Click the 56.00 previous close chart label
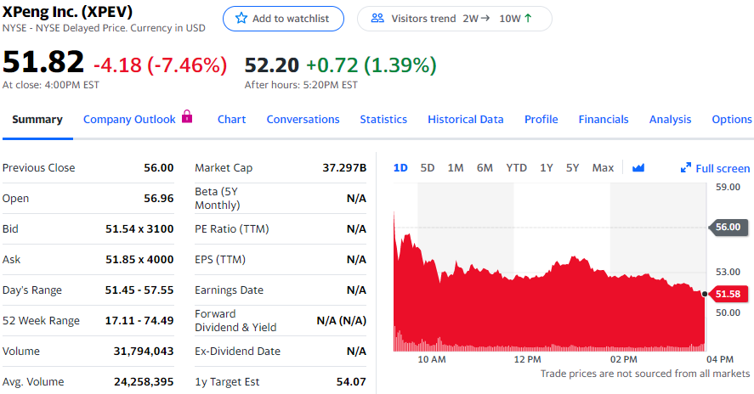The width and height of the screenshot is (754, 394). pos(728,227)
